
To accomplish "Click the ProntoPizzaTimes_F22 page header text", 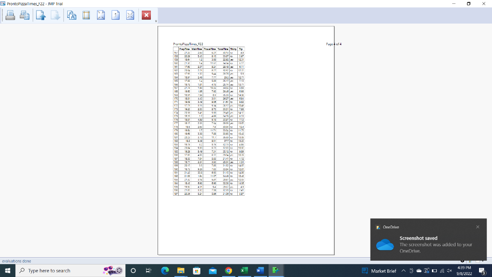I will tap(188, 44).
